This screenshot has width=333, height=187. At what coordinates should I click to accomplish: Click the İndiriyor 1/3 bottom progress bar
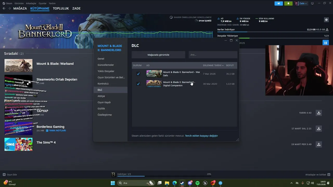pyautogui.click(x=164, y=176)
